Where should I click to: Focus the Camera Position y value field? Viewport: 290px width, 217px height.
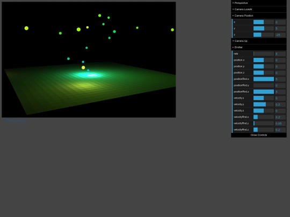[x=280, y=28]
